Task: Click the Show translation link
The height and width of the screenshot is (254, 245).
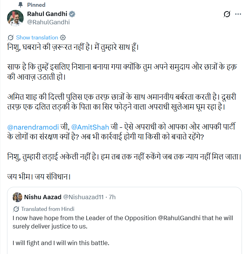Action: coord(37,38)
